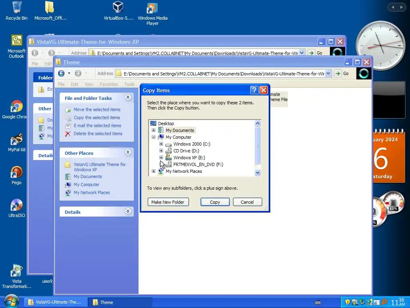Open File menu in Theme window

[x=61, y=84]
